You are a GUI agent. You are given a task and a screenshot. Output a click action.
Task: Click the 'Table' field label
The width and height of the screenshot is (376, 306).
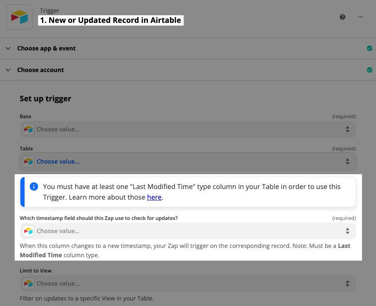click(x=26, y=148)
